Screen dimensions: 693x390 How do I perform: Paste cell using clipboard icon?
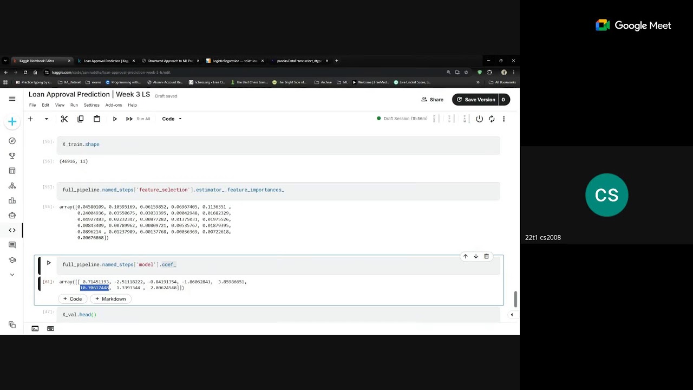[x=96, y=119]
